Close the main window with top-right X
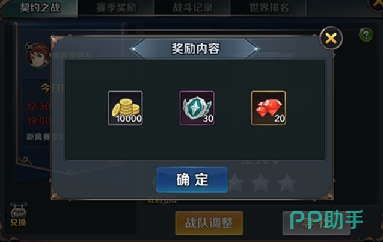Viewport: 383px width, 242px height. tap(376, 4)
